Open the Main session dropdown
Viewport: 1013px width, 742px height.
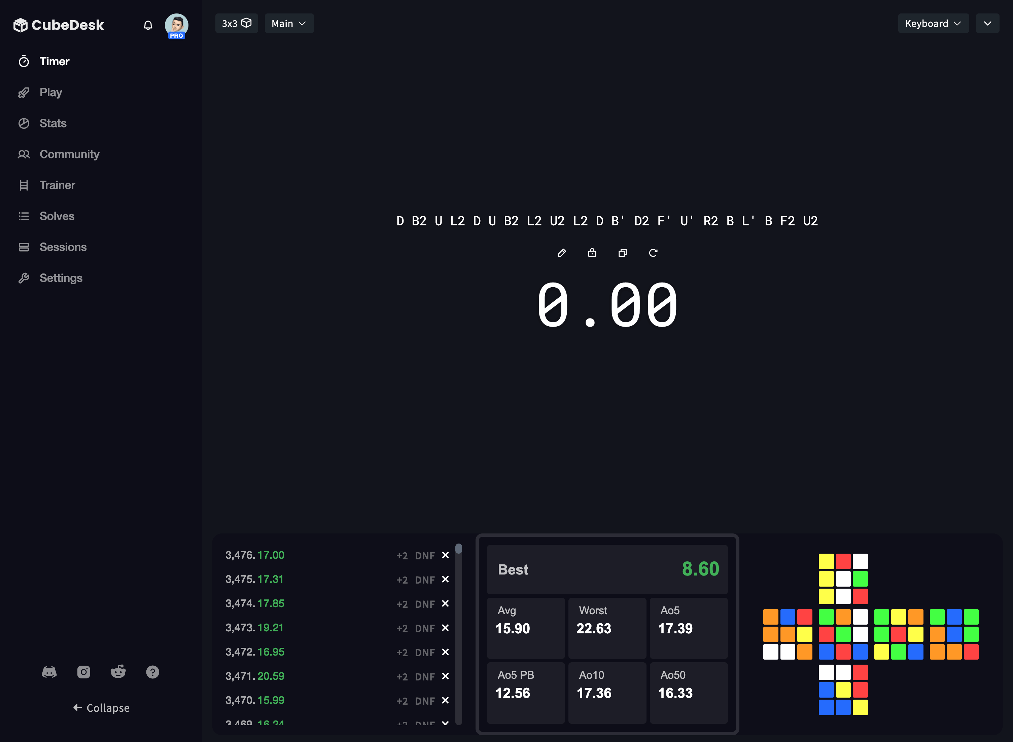289,23
